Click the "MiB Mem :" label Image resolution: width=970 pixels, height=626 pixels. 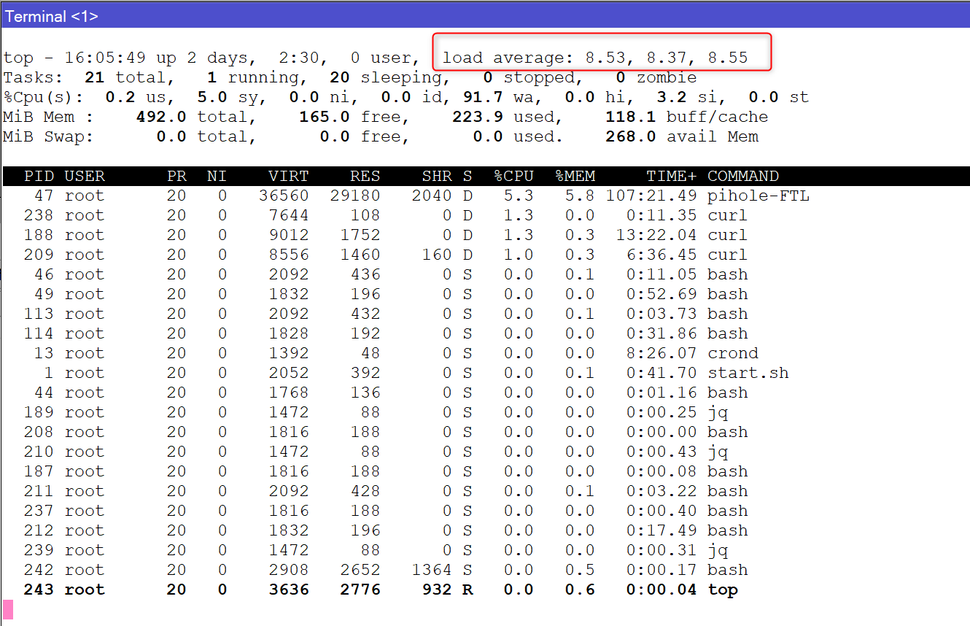tap(48, 117)
